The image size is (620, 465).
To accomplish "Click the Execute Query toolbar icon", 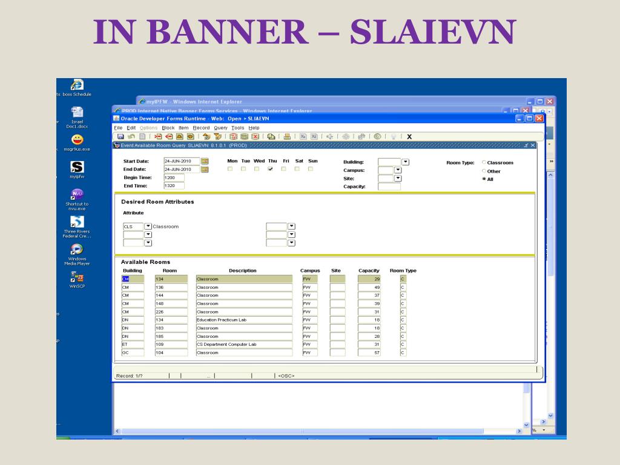I will click(245, 136).
